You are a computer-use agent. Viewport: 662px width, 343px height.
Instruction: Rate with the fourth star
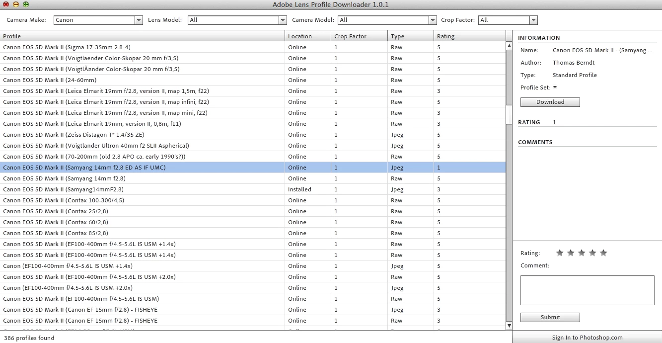click(x=592, y=253)
